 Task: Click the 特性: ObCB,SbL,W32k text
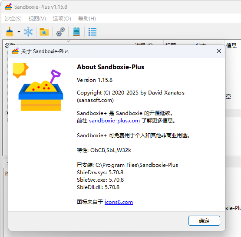pos(104,150)
